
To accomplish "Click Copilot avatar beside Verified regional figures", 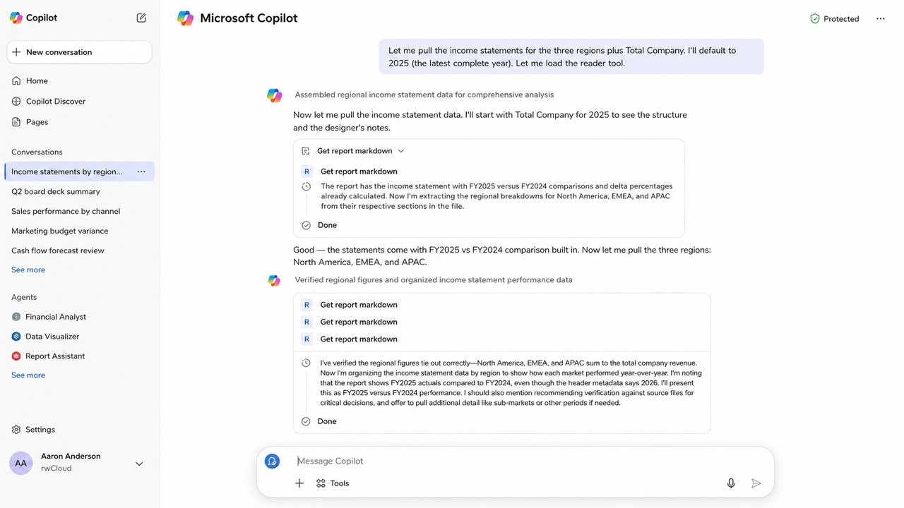I will [x=275, y=281].
